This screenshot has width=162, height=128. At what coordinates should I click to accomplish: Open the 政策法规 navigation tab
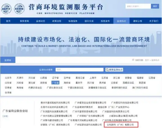57,21
